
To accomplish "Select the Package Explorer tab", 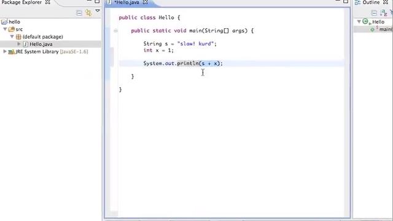I will point(21,2).
